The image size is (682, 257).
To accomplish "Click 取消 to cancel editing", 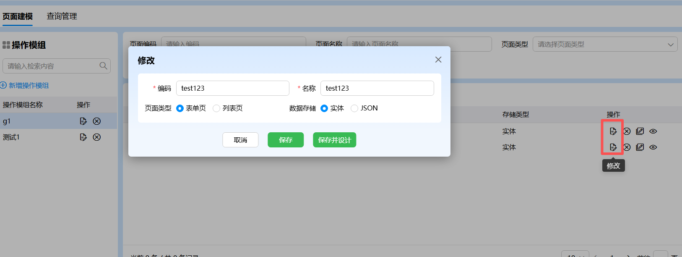I will [x=240, y=140].
